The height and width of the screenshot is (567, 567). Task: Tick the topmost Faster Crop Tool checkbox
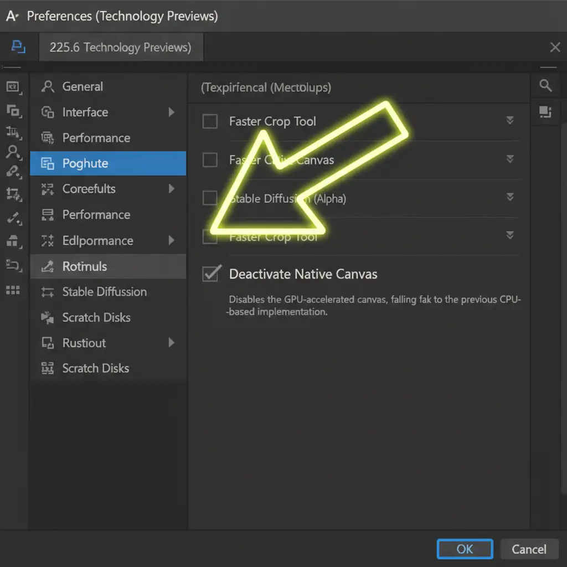(210, 121)
